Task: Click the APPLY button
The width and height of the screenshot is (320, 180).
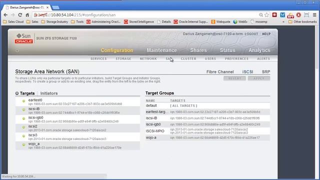Action: click(x=259, y=78)
